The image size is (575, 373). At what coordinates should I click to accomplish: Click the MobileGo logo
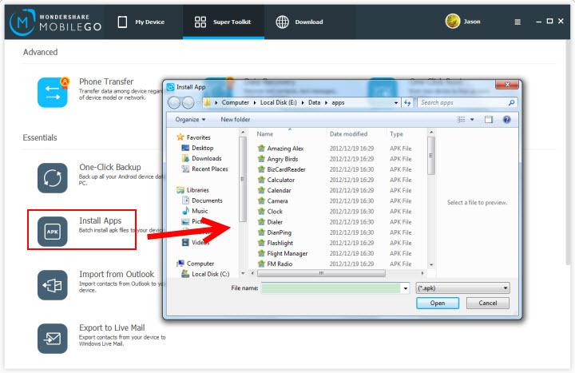pos(56,22)
